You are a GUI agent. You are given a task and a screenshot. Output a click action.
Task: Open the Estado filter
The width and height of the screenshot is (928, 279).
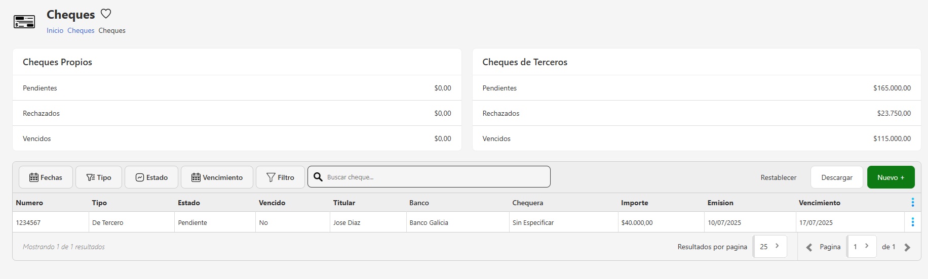[151, 177]
